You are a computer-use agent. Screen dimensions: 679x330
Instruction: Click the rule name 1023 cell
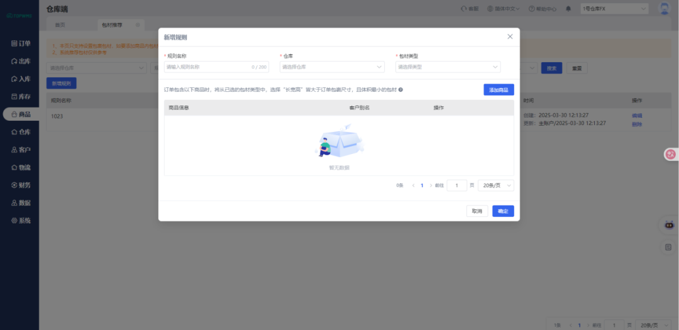coord(57,116)
